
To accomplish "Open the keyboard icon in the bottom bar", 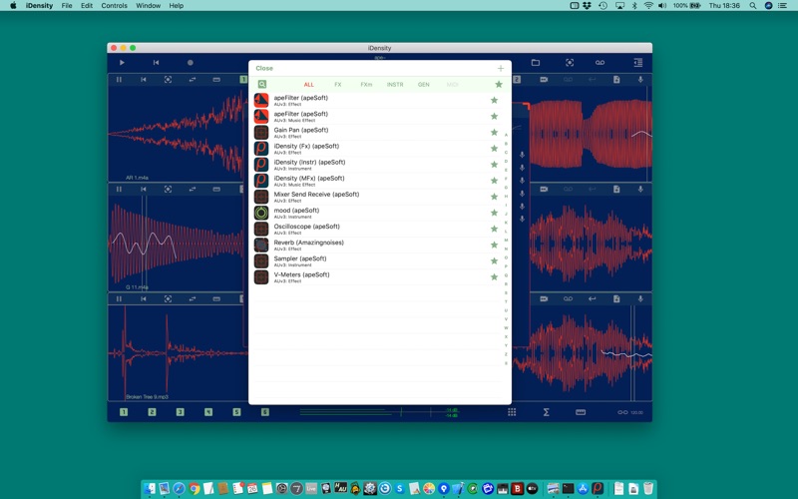I will 581,412.
